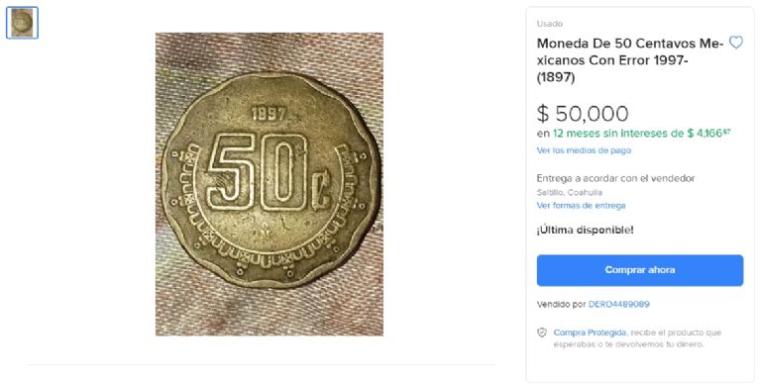761x384 pixels.
Task: Visit seller DERO4489089 profile
Action: [618, 305]
